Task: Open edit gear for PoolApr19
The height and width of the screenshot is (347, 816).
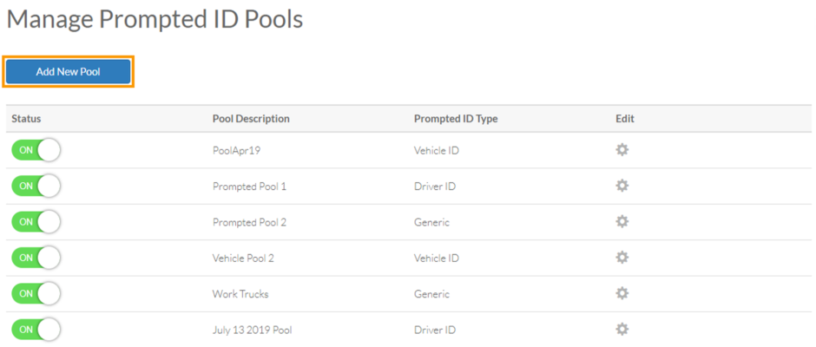Action: pyautogui.click(x=622, y=150)
